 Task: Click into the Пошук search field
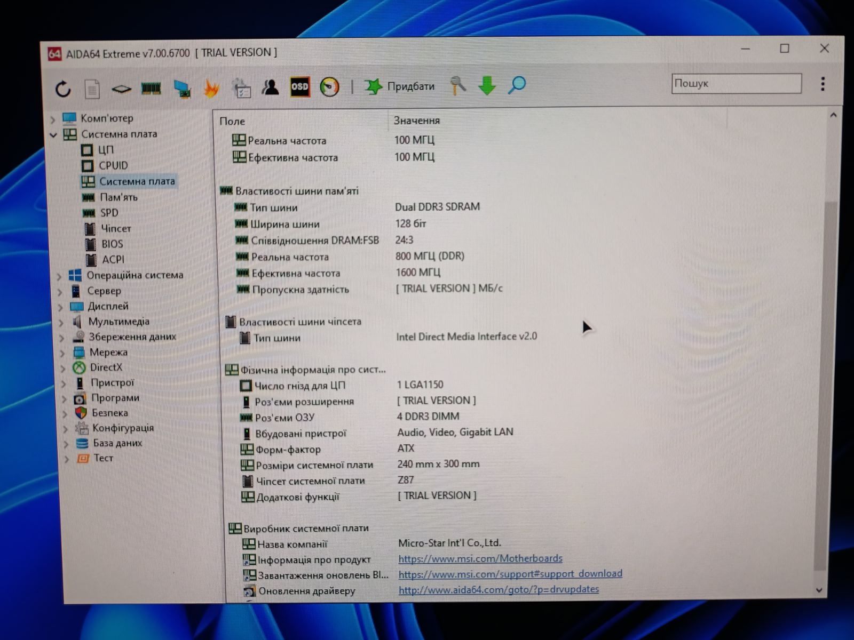click(737, 83)
